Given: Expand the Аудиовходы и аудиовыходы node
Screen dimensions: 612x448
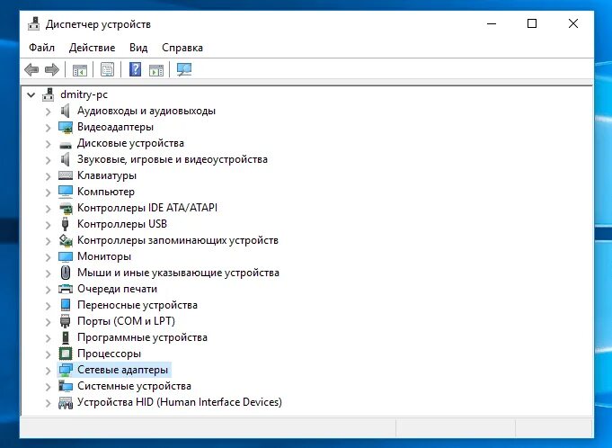Looking at the screenshot, I should [48, 112].
